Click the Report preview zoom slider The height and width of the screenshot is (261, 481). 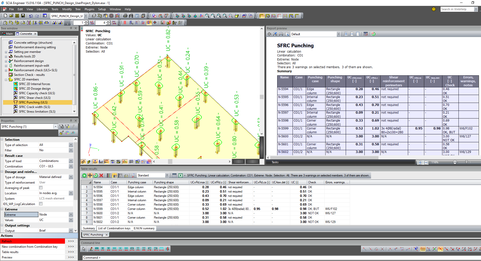(466, 162)
